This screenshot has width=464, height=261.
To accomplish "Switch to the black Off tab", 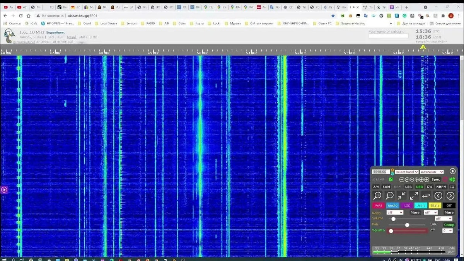I will tap(449, 205).
